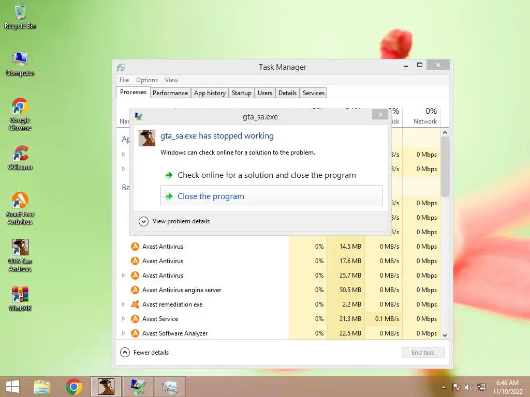Sort by the Network column header
Image resolution: width=530 pixels, height=397 pixels.
tap(422, 116)
